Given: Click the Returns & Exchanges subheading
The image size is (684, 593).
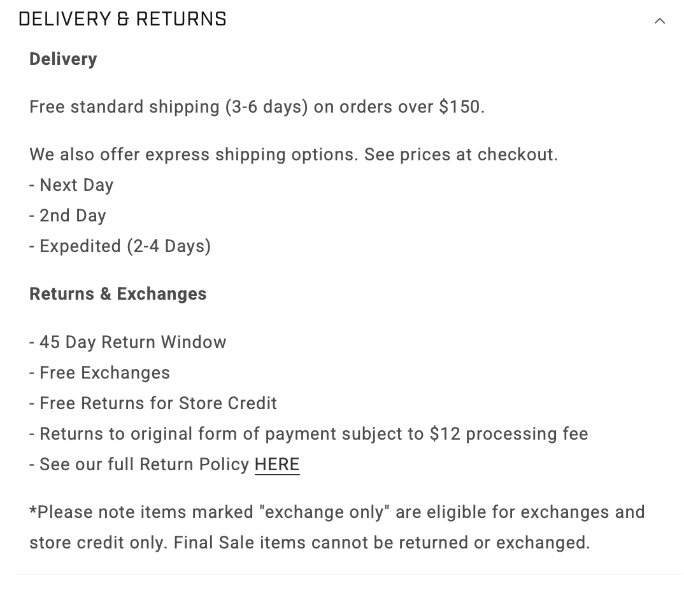Looking at the screenshot, I should coord(118,294).
